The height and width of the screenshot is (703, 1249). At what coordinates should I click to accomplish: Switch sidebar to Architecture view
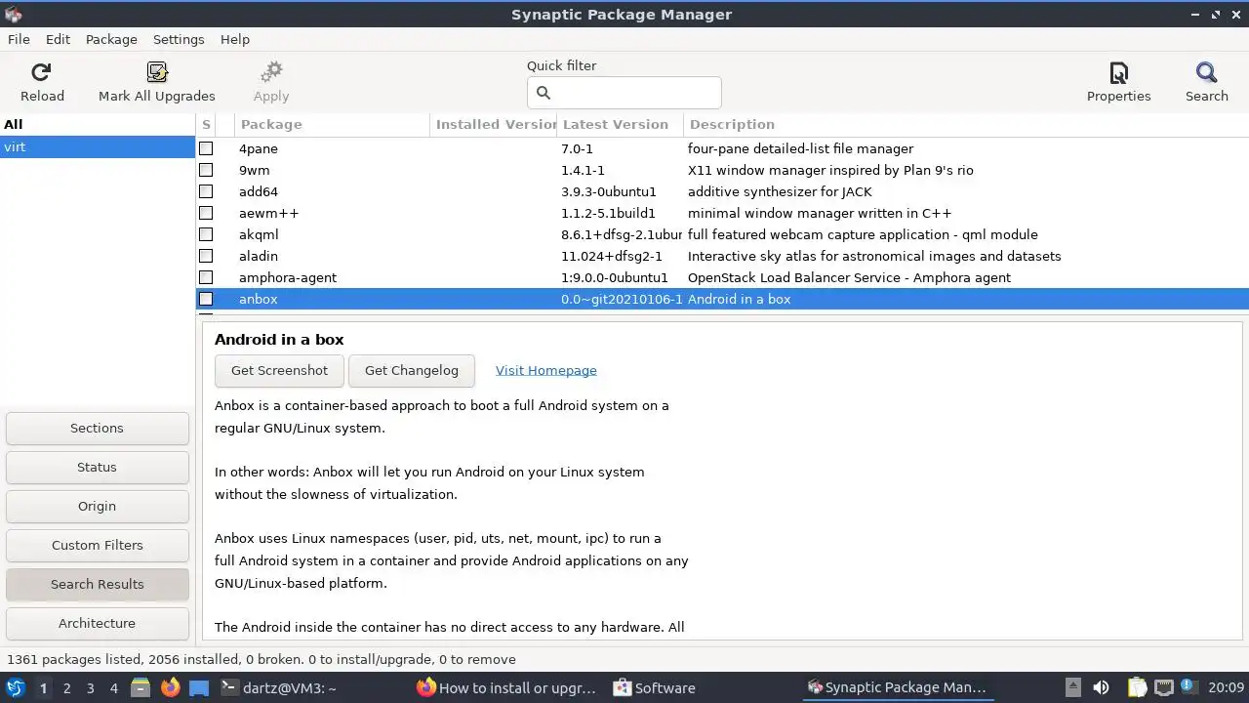point(97,623)
